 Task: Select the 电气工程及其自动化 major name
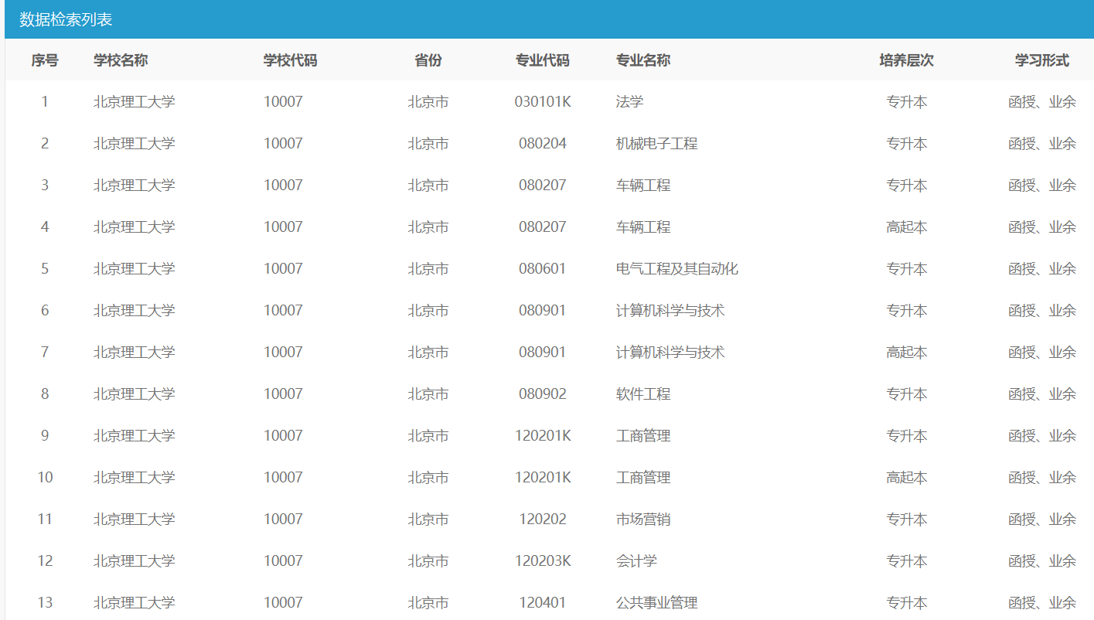[677, 268]
